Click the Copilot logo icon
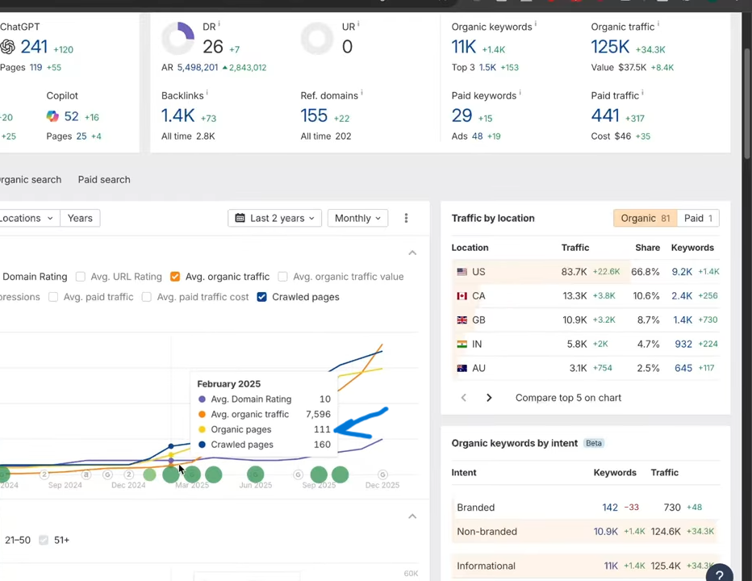This screenshot has height=581, width=752. pos(52,116)
